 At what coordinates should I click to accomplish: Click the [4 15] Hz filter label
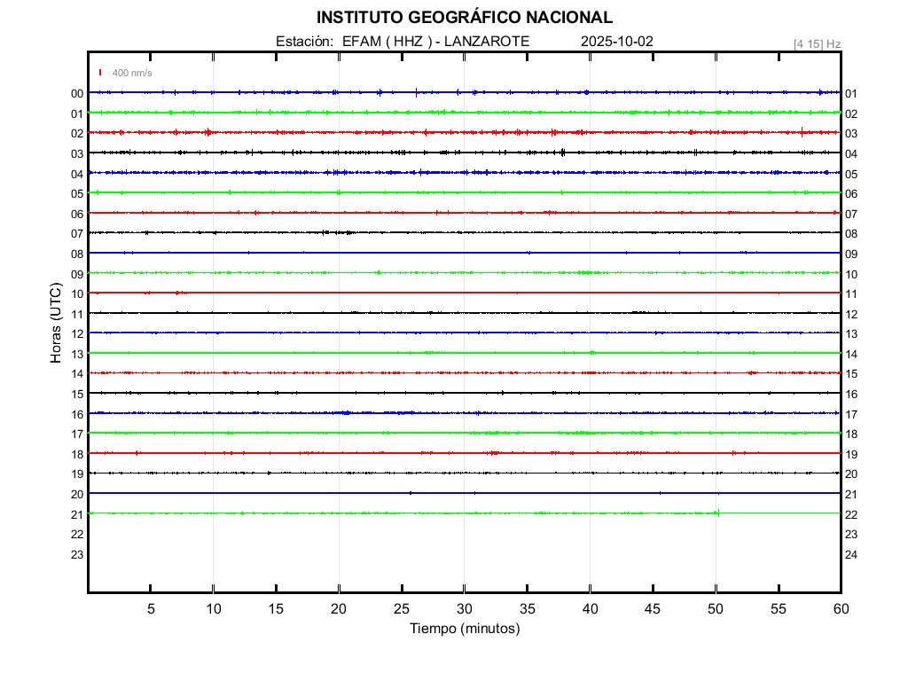[x=817, y=43]
